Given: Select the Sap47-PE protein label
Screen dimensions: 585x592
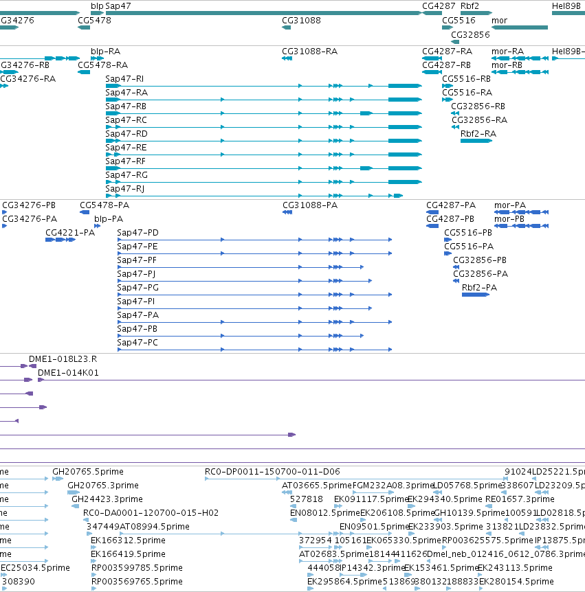Looking at the screenshot, I should (137, 246).
